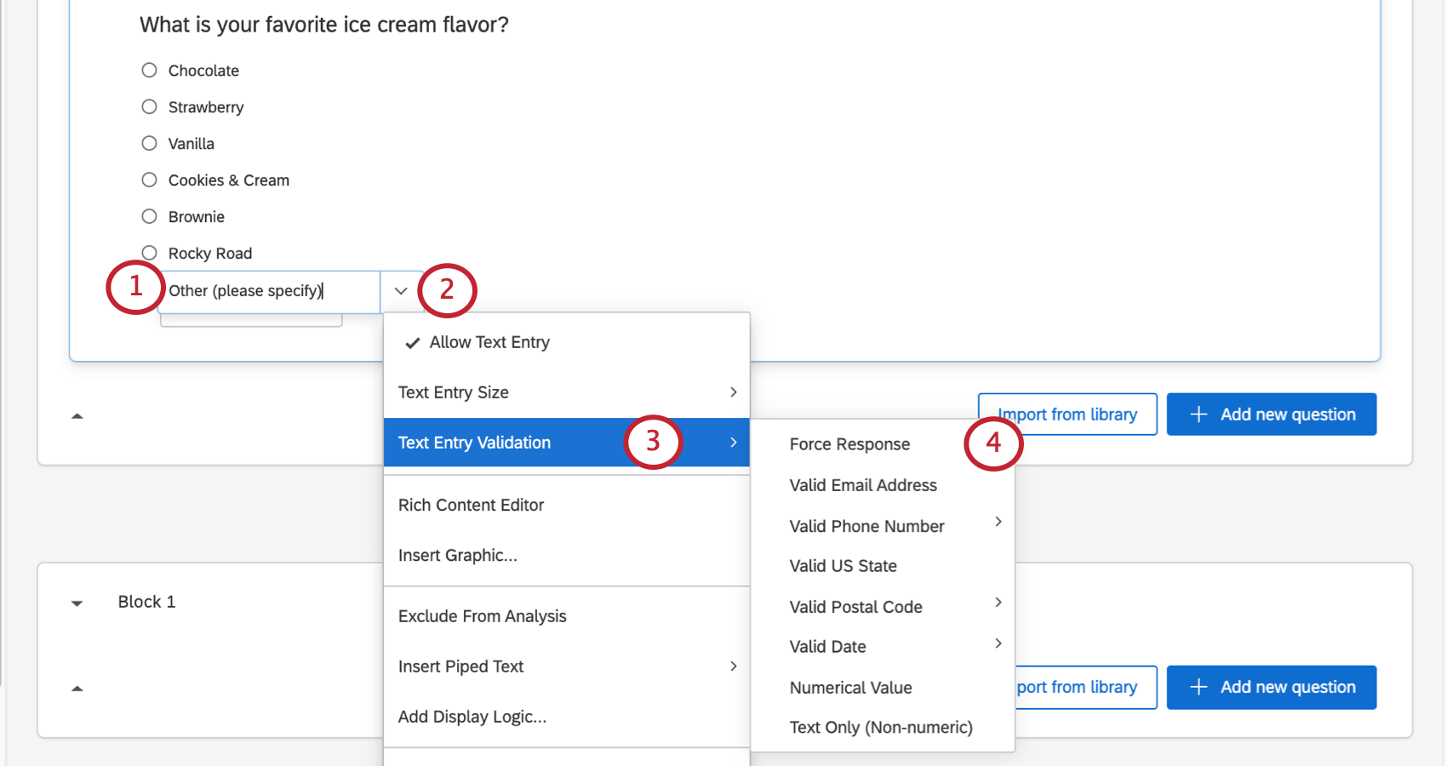Select Insert Graphic from the menu
1447x766 pixels.
pyautogui.click(x=458, y=555)
